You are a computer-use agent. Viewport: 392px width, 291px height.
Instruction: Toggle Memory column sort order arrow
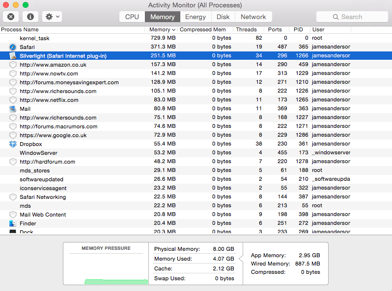coord(174,30)
